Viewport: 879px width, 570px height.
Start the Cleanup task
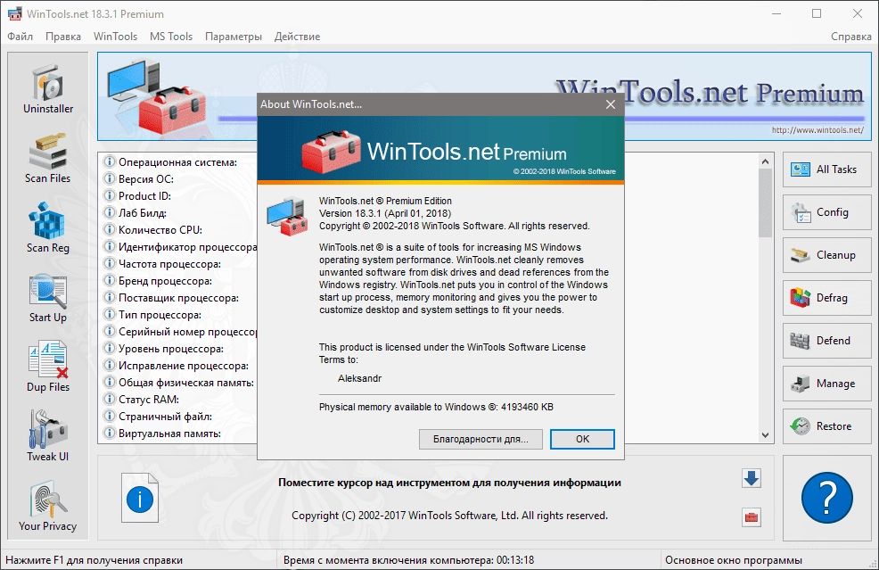[827, 255]
